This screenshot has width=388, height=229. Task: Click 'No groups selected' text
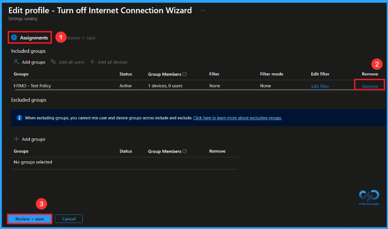click(x=33, y=162)
